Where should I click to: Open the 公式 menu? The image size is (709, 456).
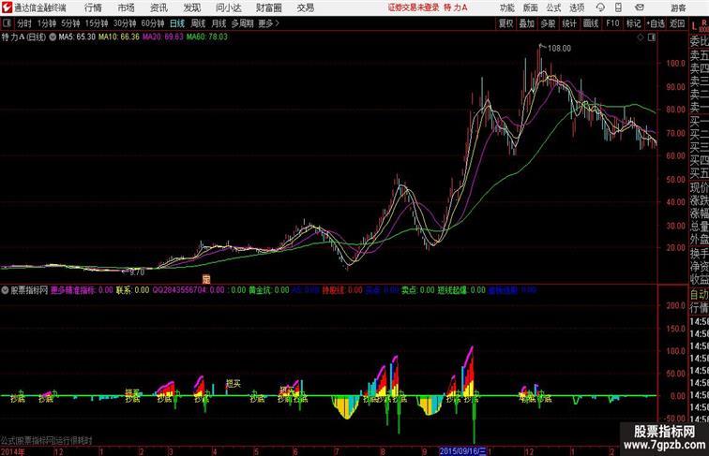coord(553,7)
